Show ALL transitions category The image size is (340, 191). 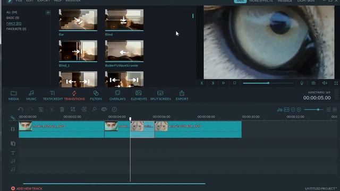[x=12, y=12]
